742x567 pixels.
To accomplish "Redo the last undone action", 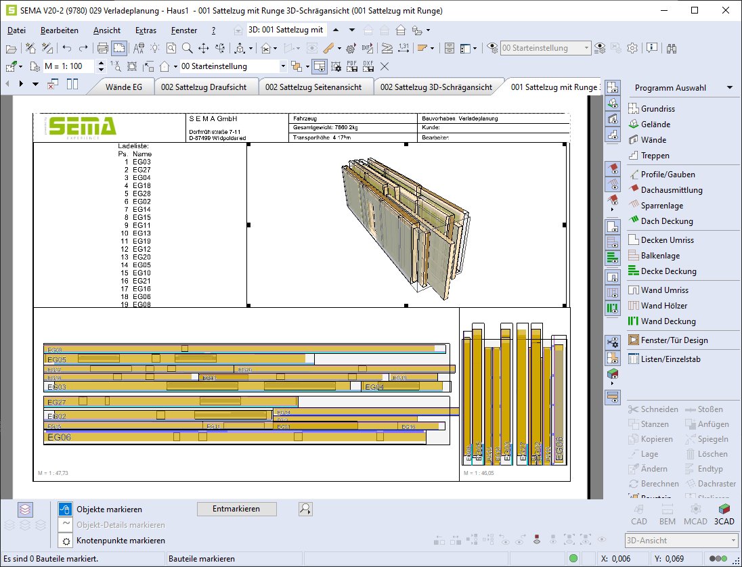I will coord(83,48).
